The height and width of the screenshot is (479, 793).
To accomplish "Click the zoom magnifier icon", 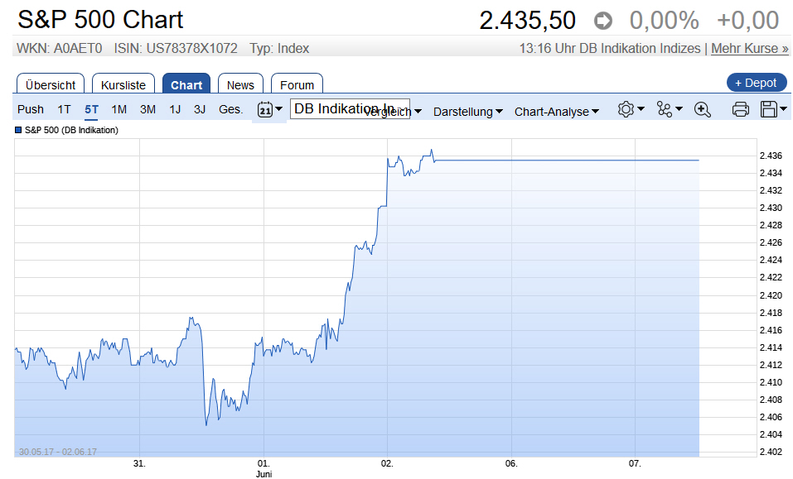I will (703, 109).
